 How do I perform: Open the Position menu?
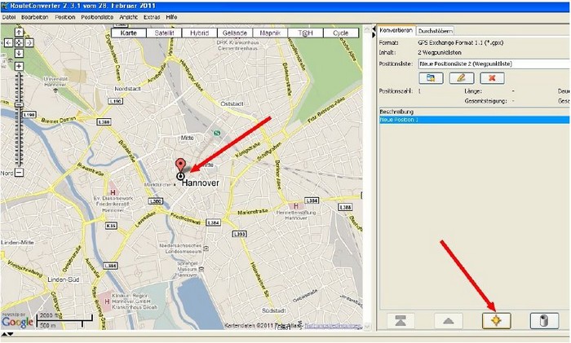[64, 17]
